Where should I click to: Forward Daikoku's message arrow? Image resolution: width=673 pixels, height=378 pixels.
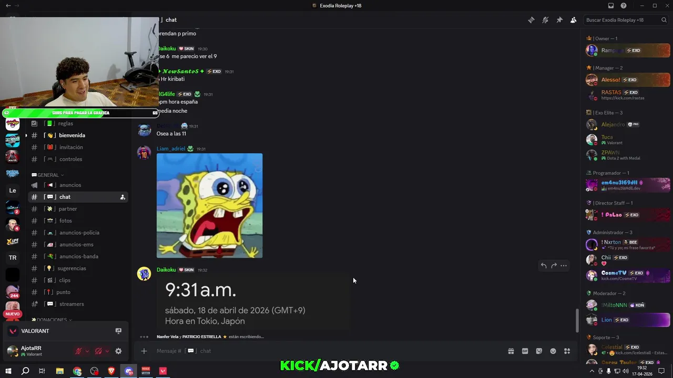[x=554, y=266]
